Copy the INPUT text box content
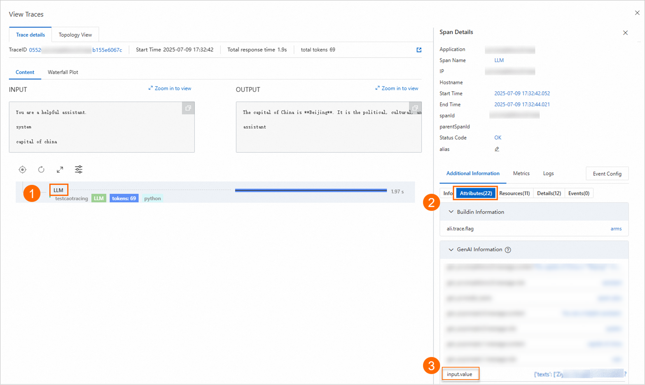This screenshot has height=385, width=645. click(188, 108)
